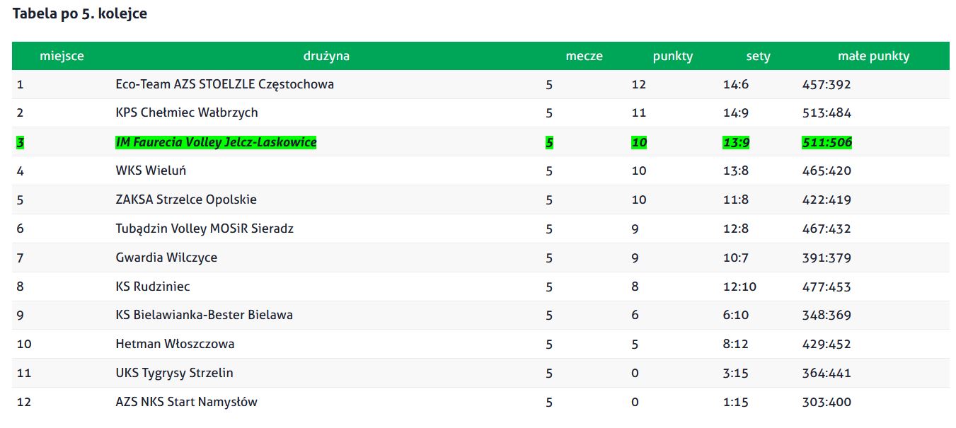Click the 'punkty' column header
The height and width of the screenshot is (428, 956).
[x=673, y=56]
